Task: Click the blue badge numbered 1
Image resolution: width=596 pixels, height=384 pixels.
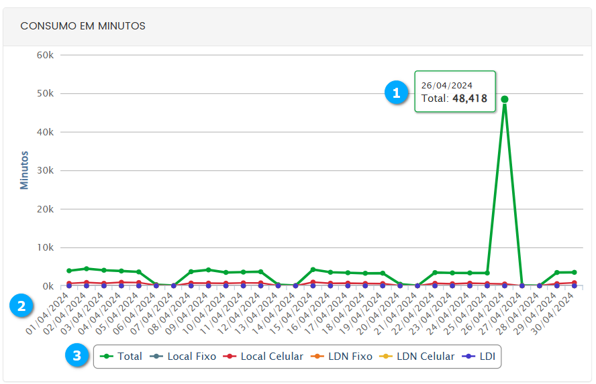Action: coord(397,93)
